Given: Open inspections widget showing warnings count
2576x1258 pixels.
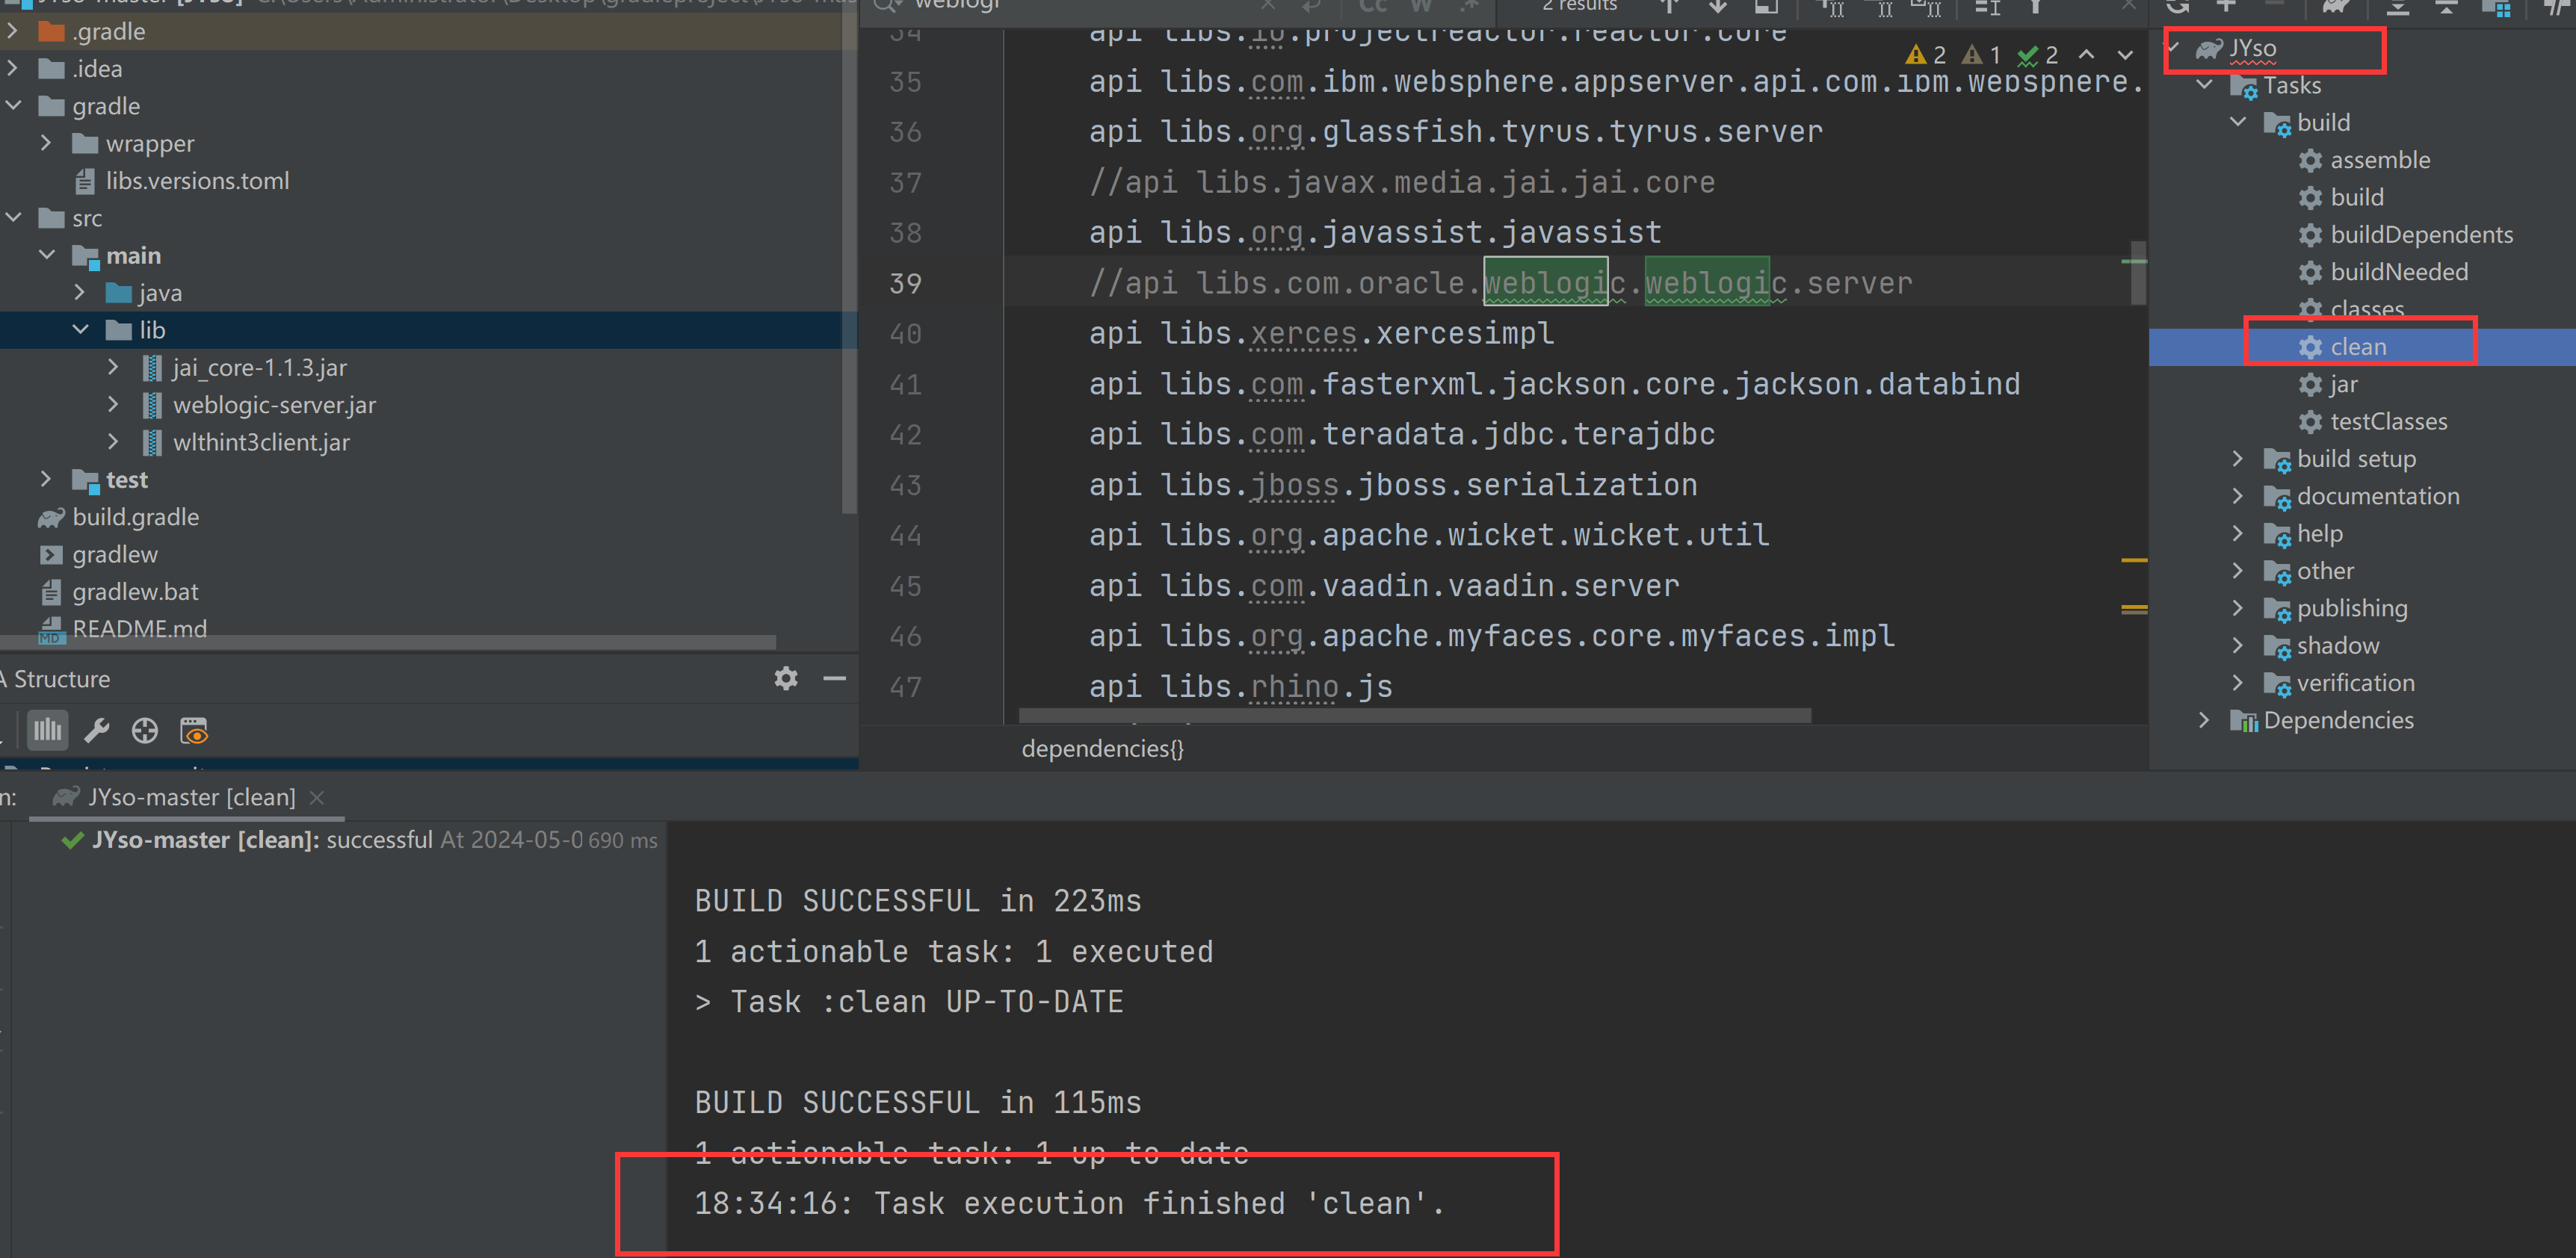Looking at the screenshot, I should [1981, 54].
